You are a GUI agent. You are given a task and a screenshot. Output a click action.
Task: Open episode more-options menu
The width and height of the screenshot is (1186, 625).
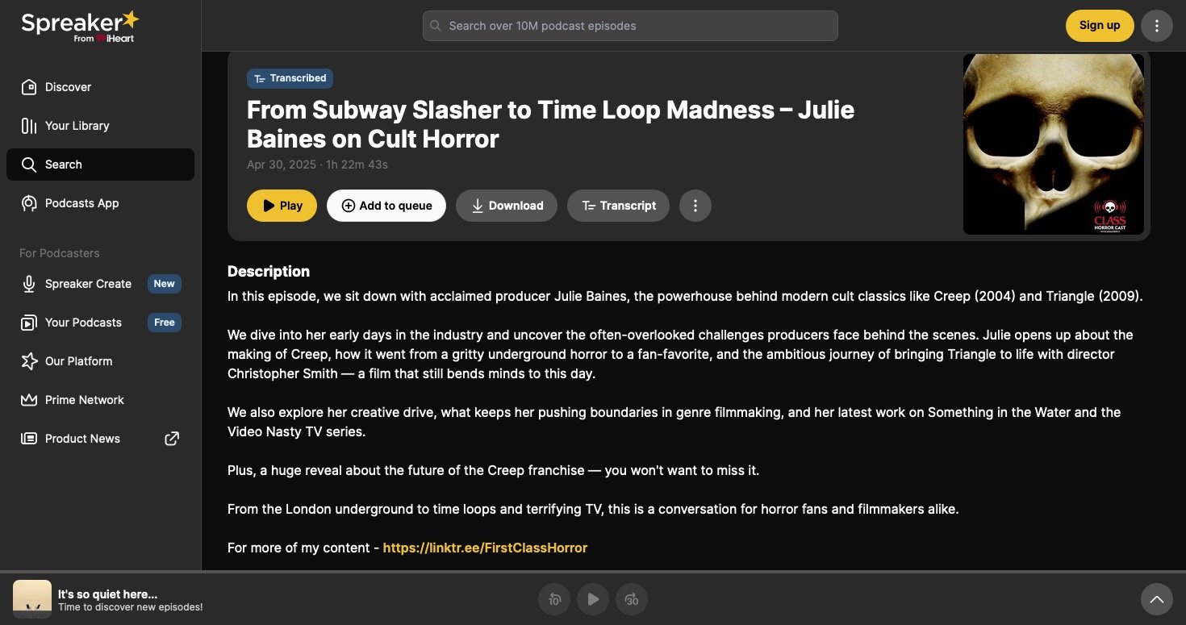695,206
